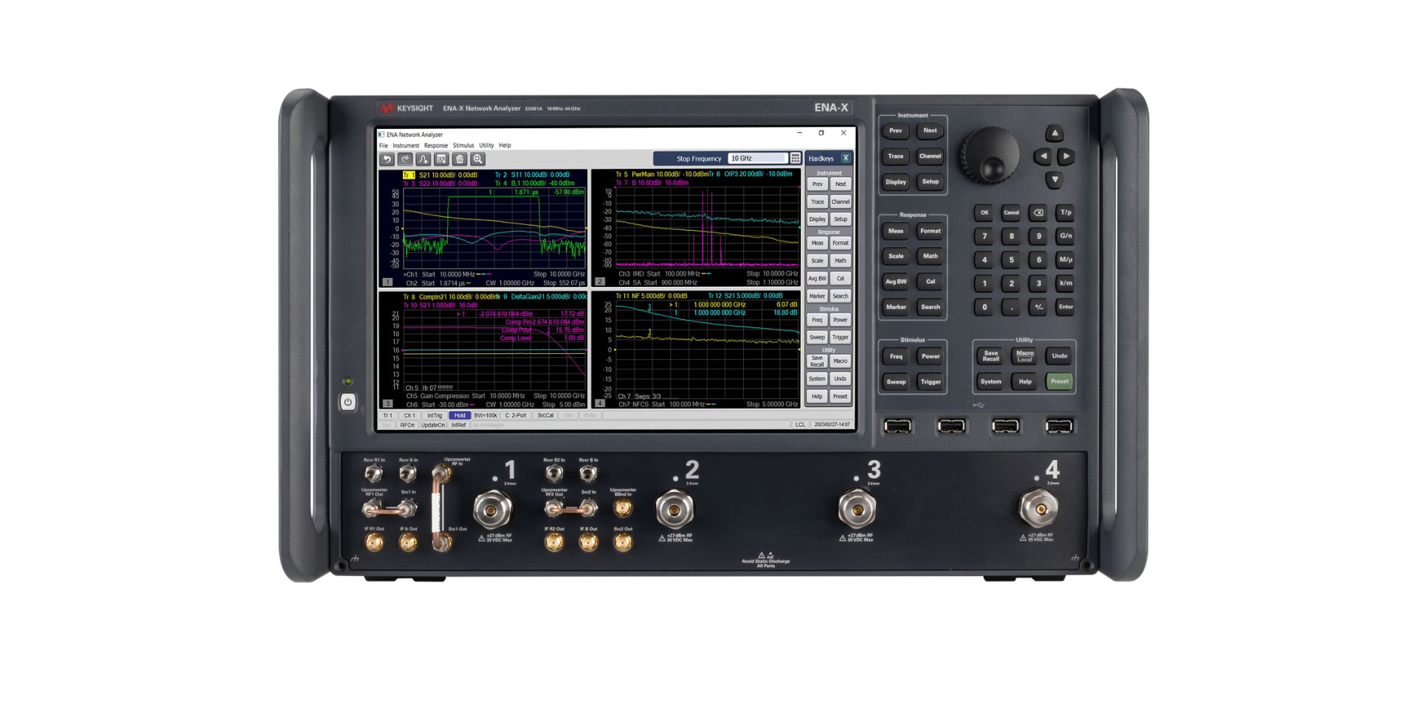Click the LCL indicator in the status bar
This screenshot has width=1417, height=708.
click(800, 425)
